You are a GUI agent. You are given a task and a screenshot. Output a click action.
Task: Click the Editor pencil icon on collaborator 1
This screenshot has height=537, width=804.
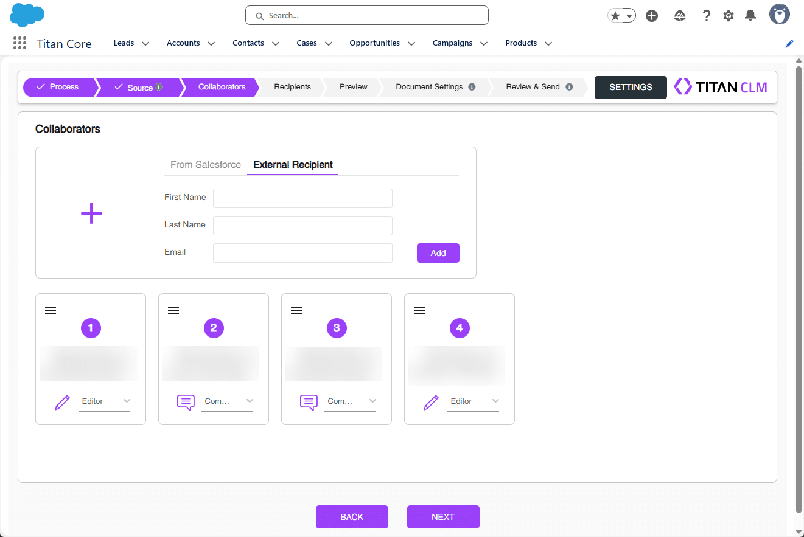tap(62, 402)
